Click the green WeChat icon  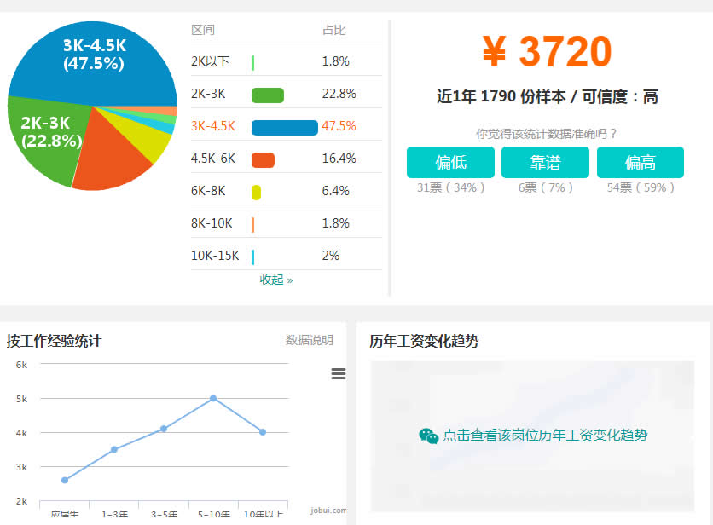coord(429,436)
